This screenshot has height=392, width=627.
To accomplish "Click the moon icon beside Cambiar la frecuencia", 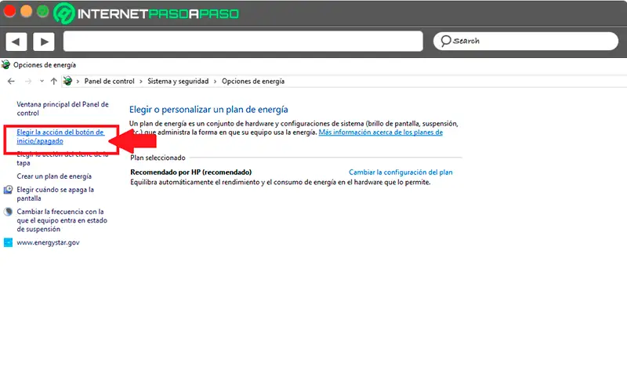I will pyautogui.click(x=8, y=212).
